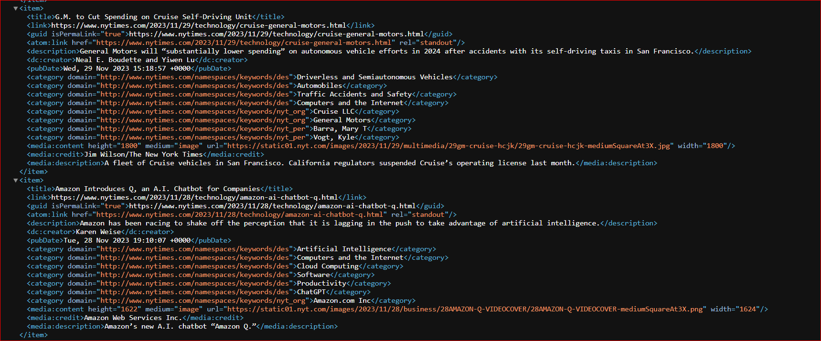This screenshot has width=821, height=341.
Task: Click category 'Software'
Action: (x=313, y=275)
